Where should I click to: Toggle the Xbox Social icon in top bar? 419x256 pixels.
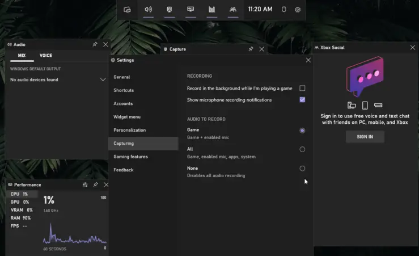coord(233,10)
